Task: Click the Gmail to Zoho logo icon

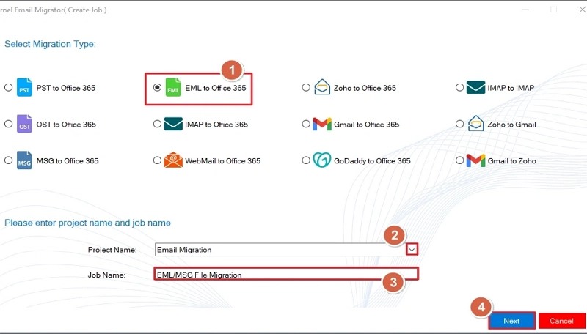Action: coord(475,160)
